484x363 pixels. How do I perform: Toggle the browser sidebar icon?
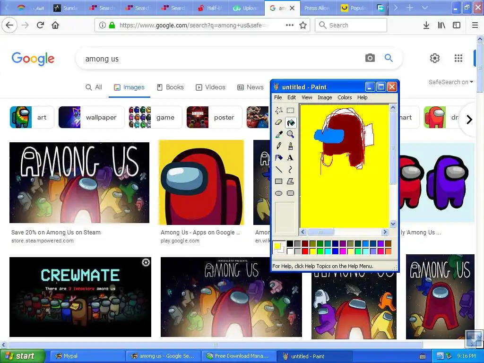pyautogui.click(x=457, y=25)
